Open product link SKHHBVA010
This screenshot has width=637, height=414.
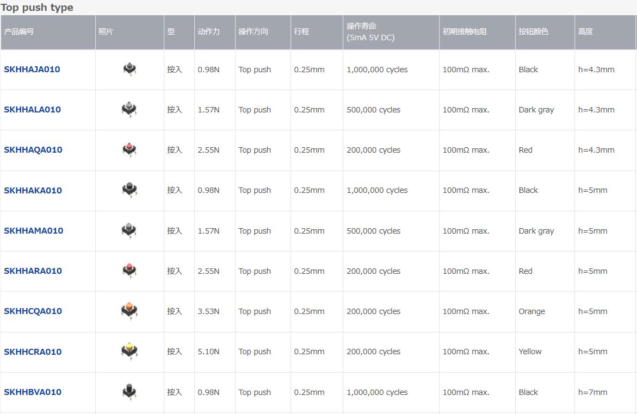33,392
